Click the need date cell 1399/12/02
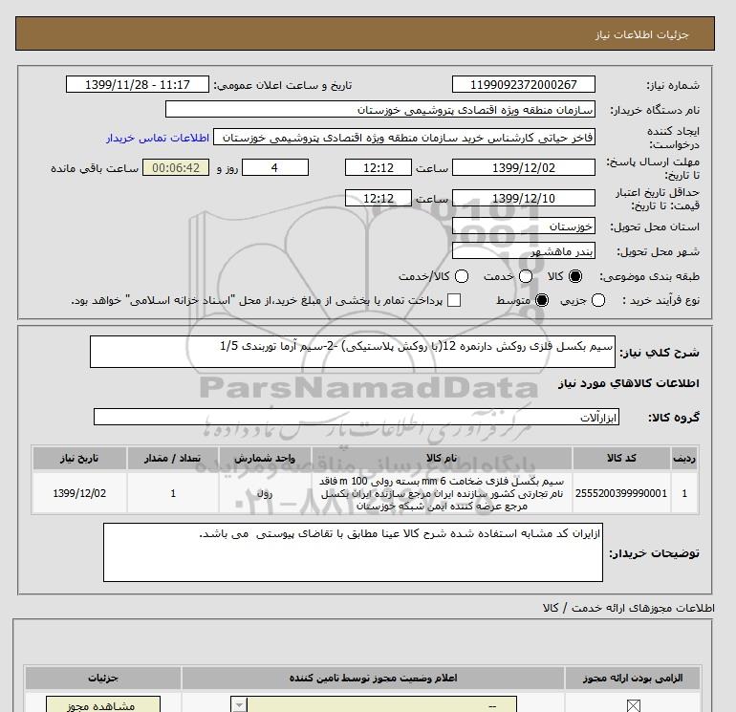736x712 pixels. [x=79, y=493]
